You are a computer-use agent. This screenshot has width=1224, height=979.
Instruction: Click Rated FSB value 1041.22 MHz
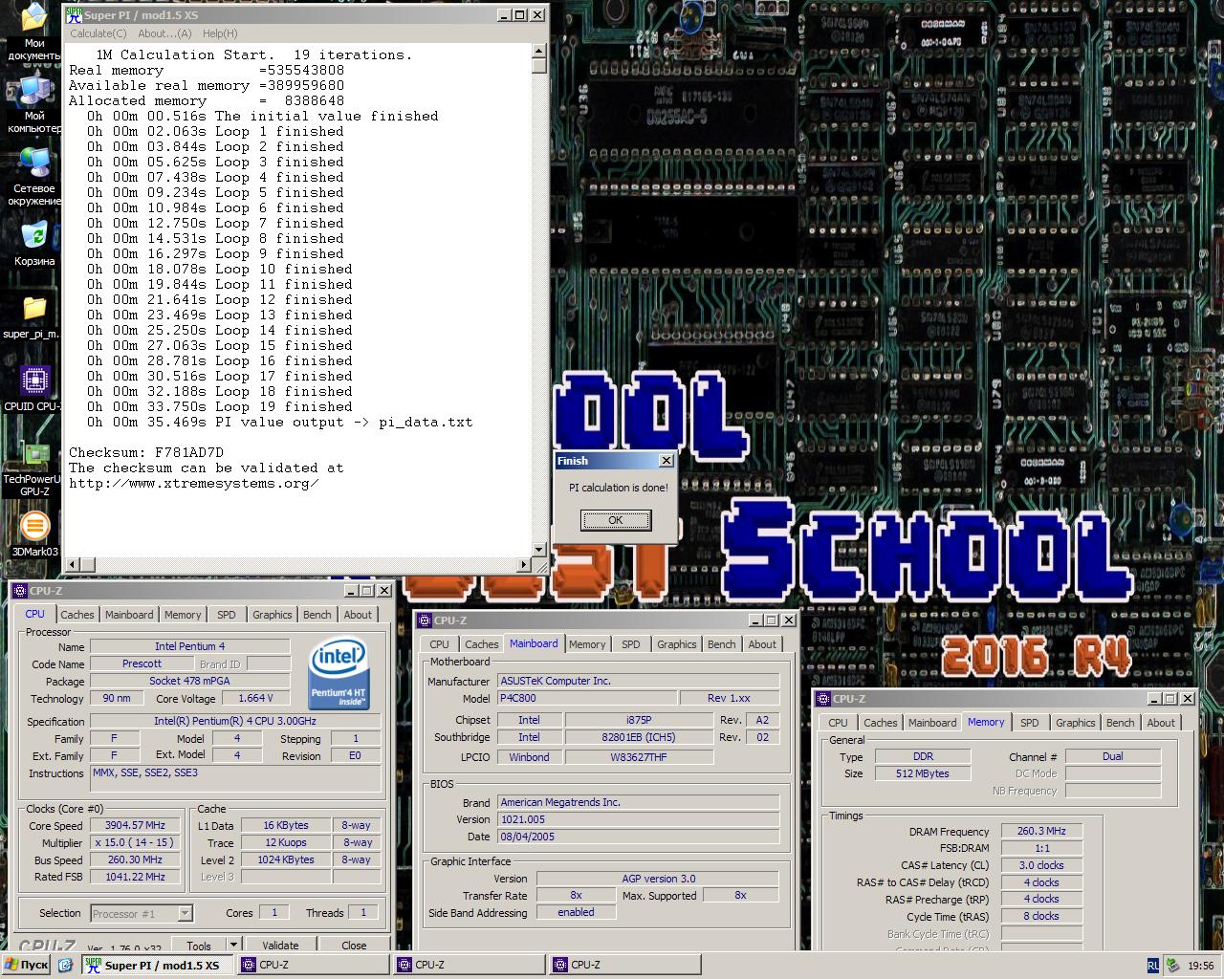[135, 877]
